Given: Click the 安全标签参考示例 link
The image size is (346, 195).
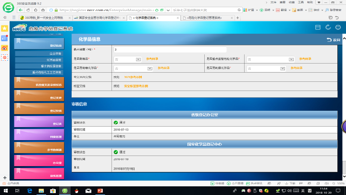Looking at the screenshot, I should [x=136, y=86].
